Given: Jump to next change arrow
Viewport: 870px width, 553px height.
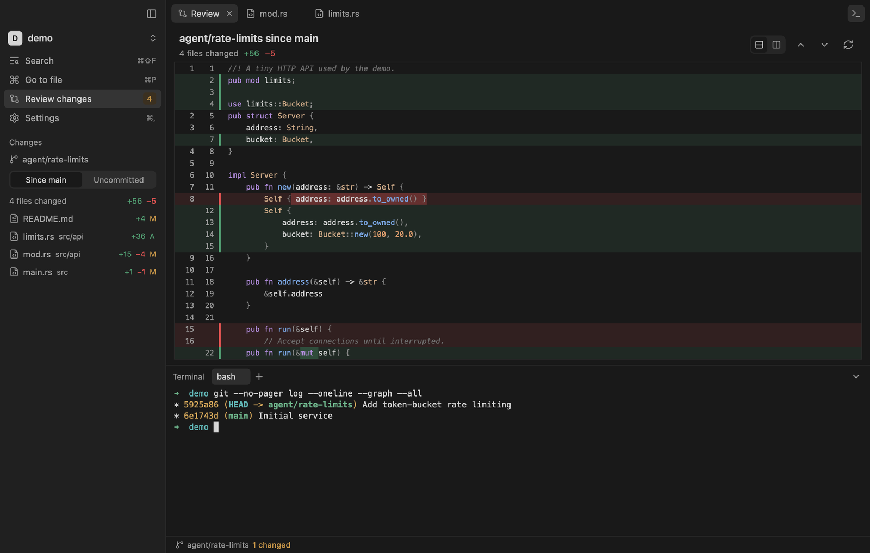Looking at the screenshot, I should tap(824, 45).
